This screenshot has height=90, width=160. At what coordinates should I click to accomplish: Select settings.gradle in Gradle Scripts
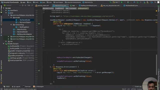click(16, 58)
